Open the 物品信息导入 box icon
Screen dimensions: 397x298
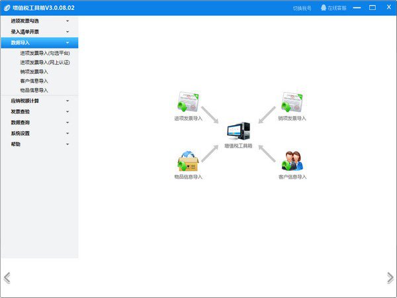point(188,162)
